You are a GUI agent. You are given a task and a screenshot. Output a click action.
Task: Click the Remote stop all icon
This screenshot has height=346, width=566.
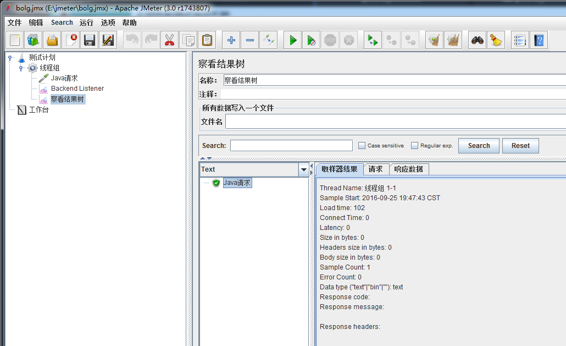pyautogui.click(x=392, y=40)
